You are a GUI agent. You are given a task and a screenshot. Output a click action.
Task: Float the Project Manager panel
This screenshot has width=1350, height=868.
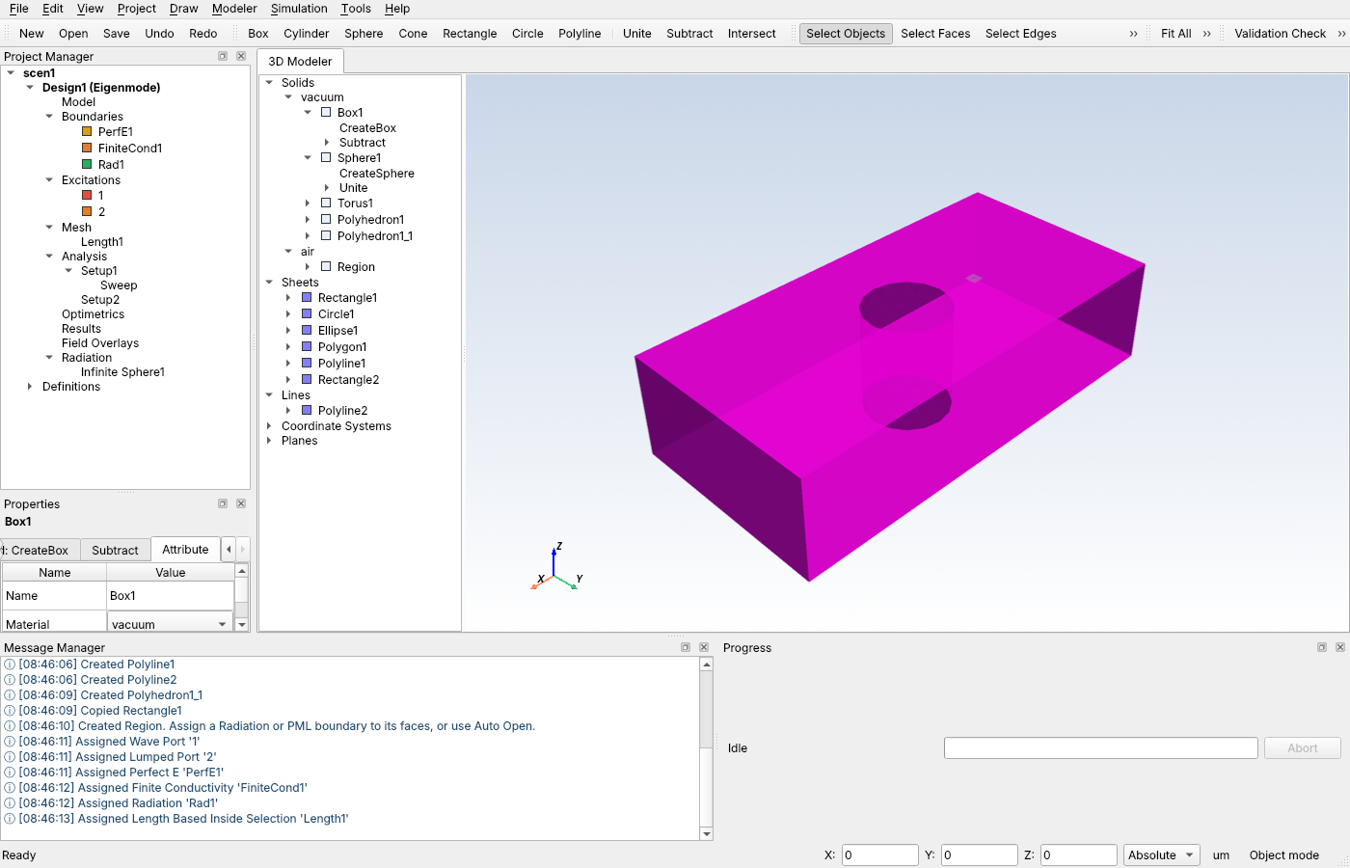(223, 56)
